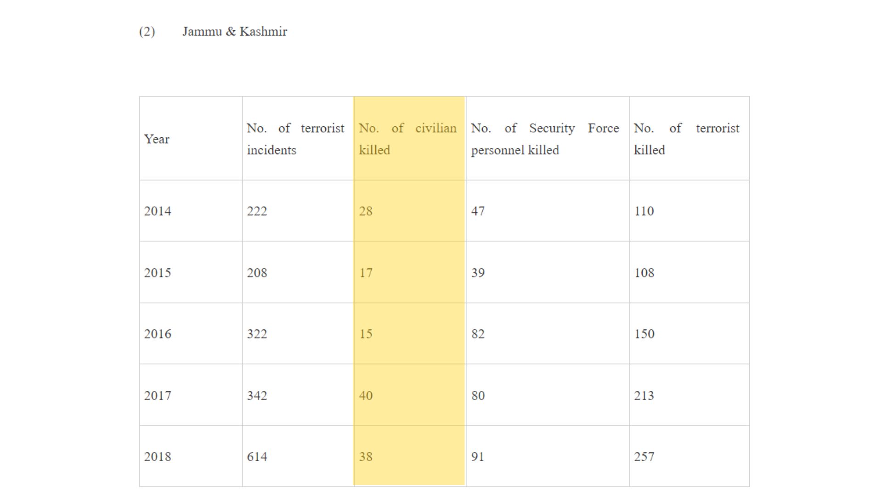Click incidents value 222 for 2014

point(257,211)
